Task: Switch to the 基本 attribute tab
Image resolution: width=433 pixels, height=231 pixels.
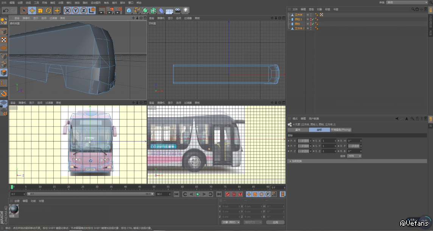Action: (x=298, y=130)
